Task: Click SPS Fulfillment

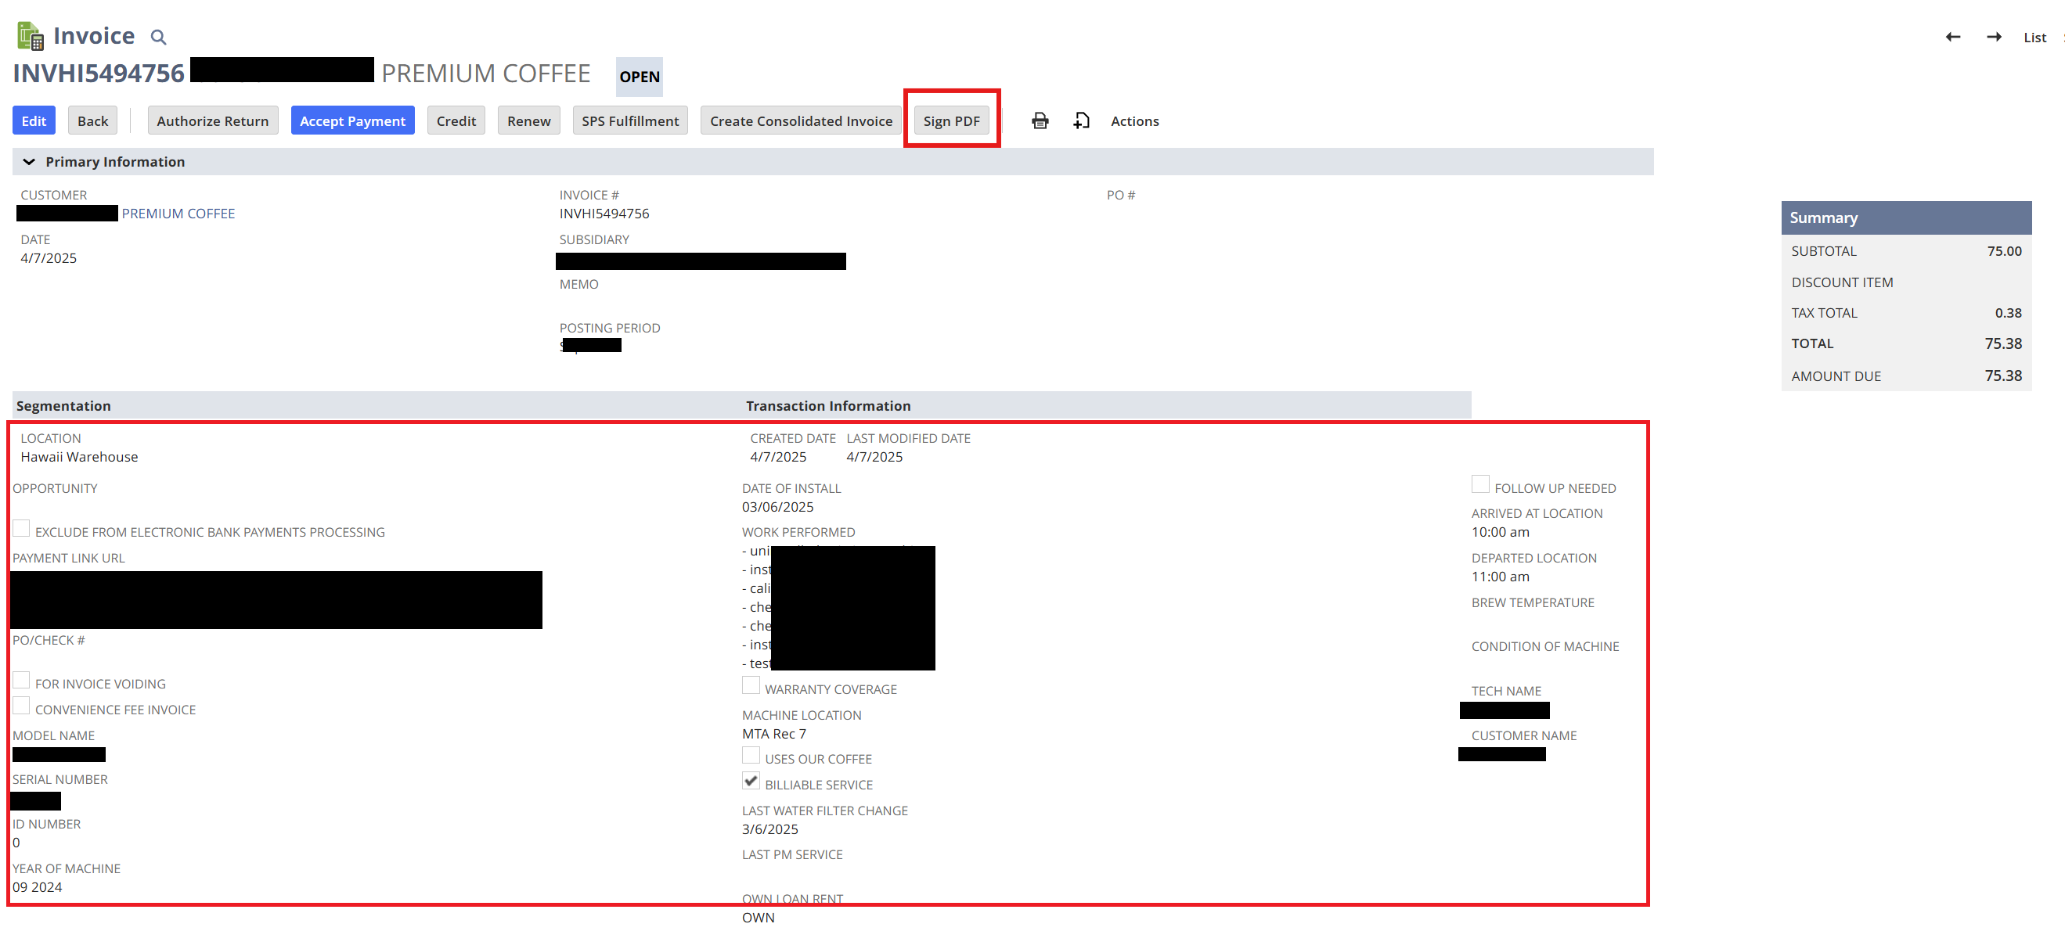Action: (x=630, y=121)
